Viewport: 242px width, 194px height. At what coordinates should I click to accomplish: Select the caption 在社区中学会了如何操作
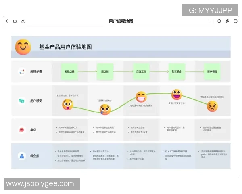tap(141, 105)
